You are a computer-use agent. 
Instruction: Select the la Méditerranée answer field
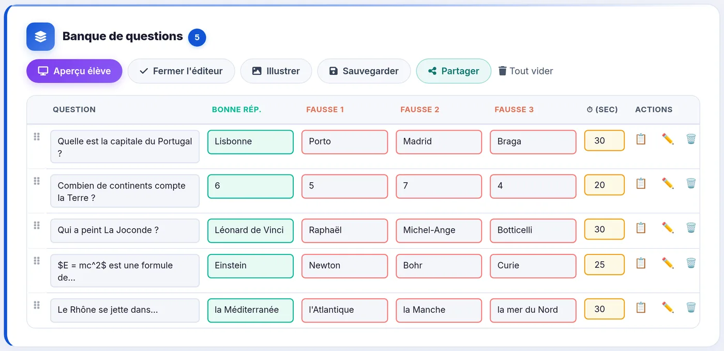(250, 310)
